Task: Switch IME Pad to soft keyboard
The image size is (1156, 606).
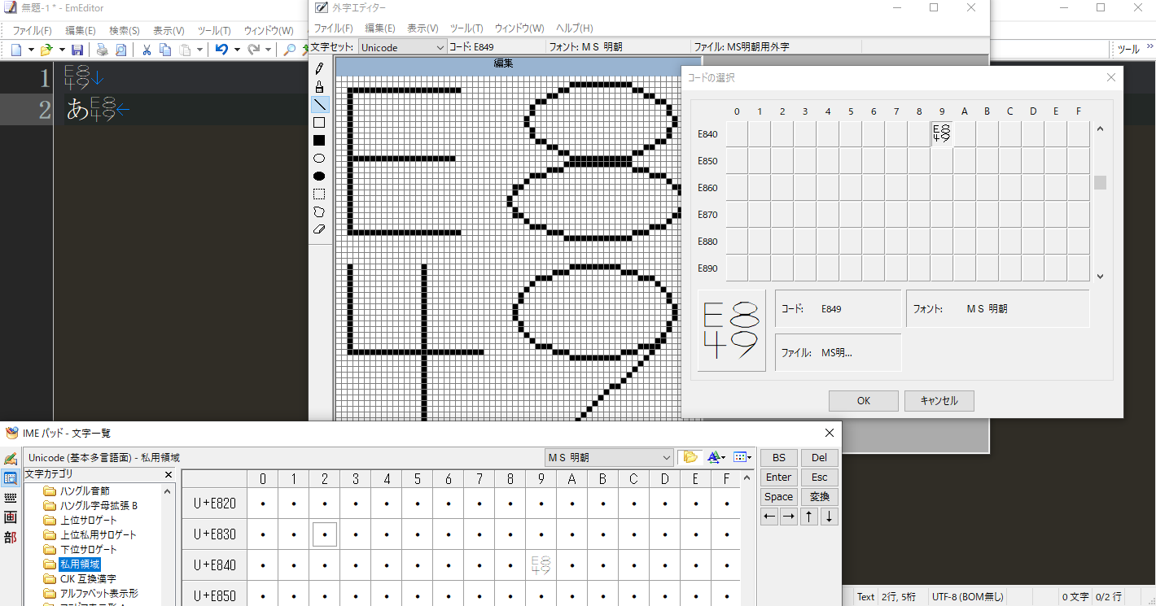Action: pyautogui.click(x=11, y=498)
